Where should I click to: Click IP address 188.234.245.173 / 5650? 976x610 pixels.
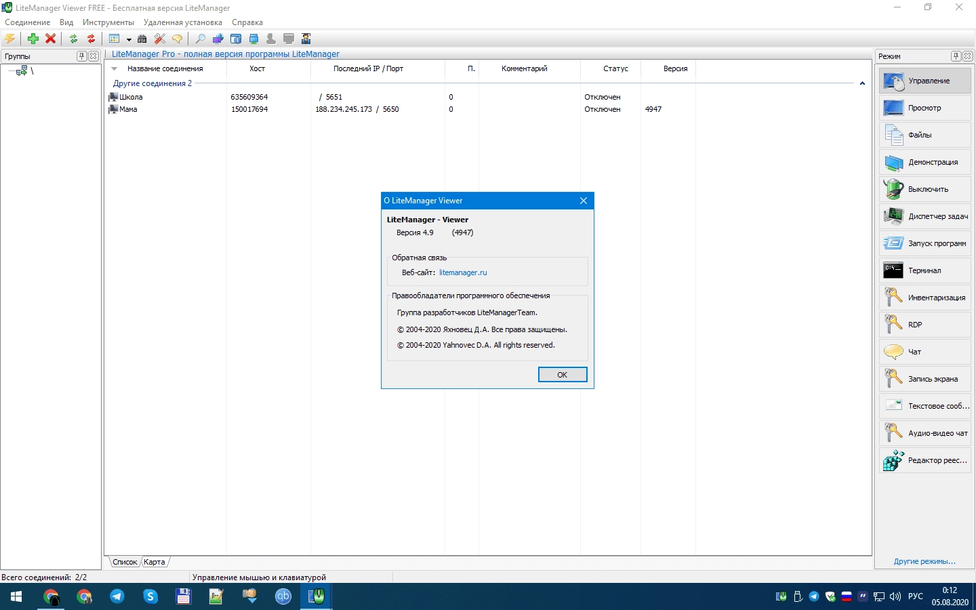click(357, 109)
